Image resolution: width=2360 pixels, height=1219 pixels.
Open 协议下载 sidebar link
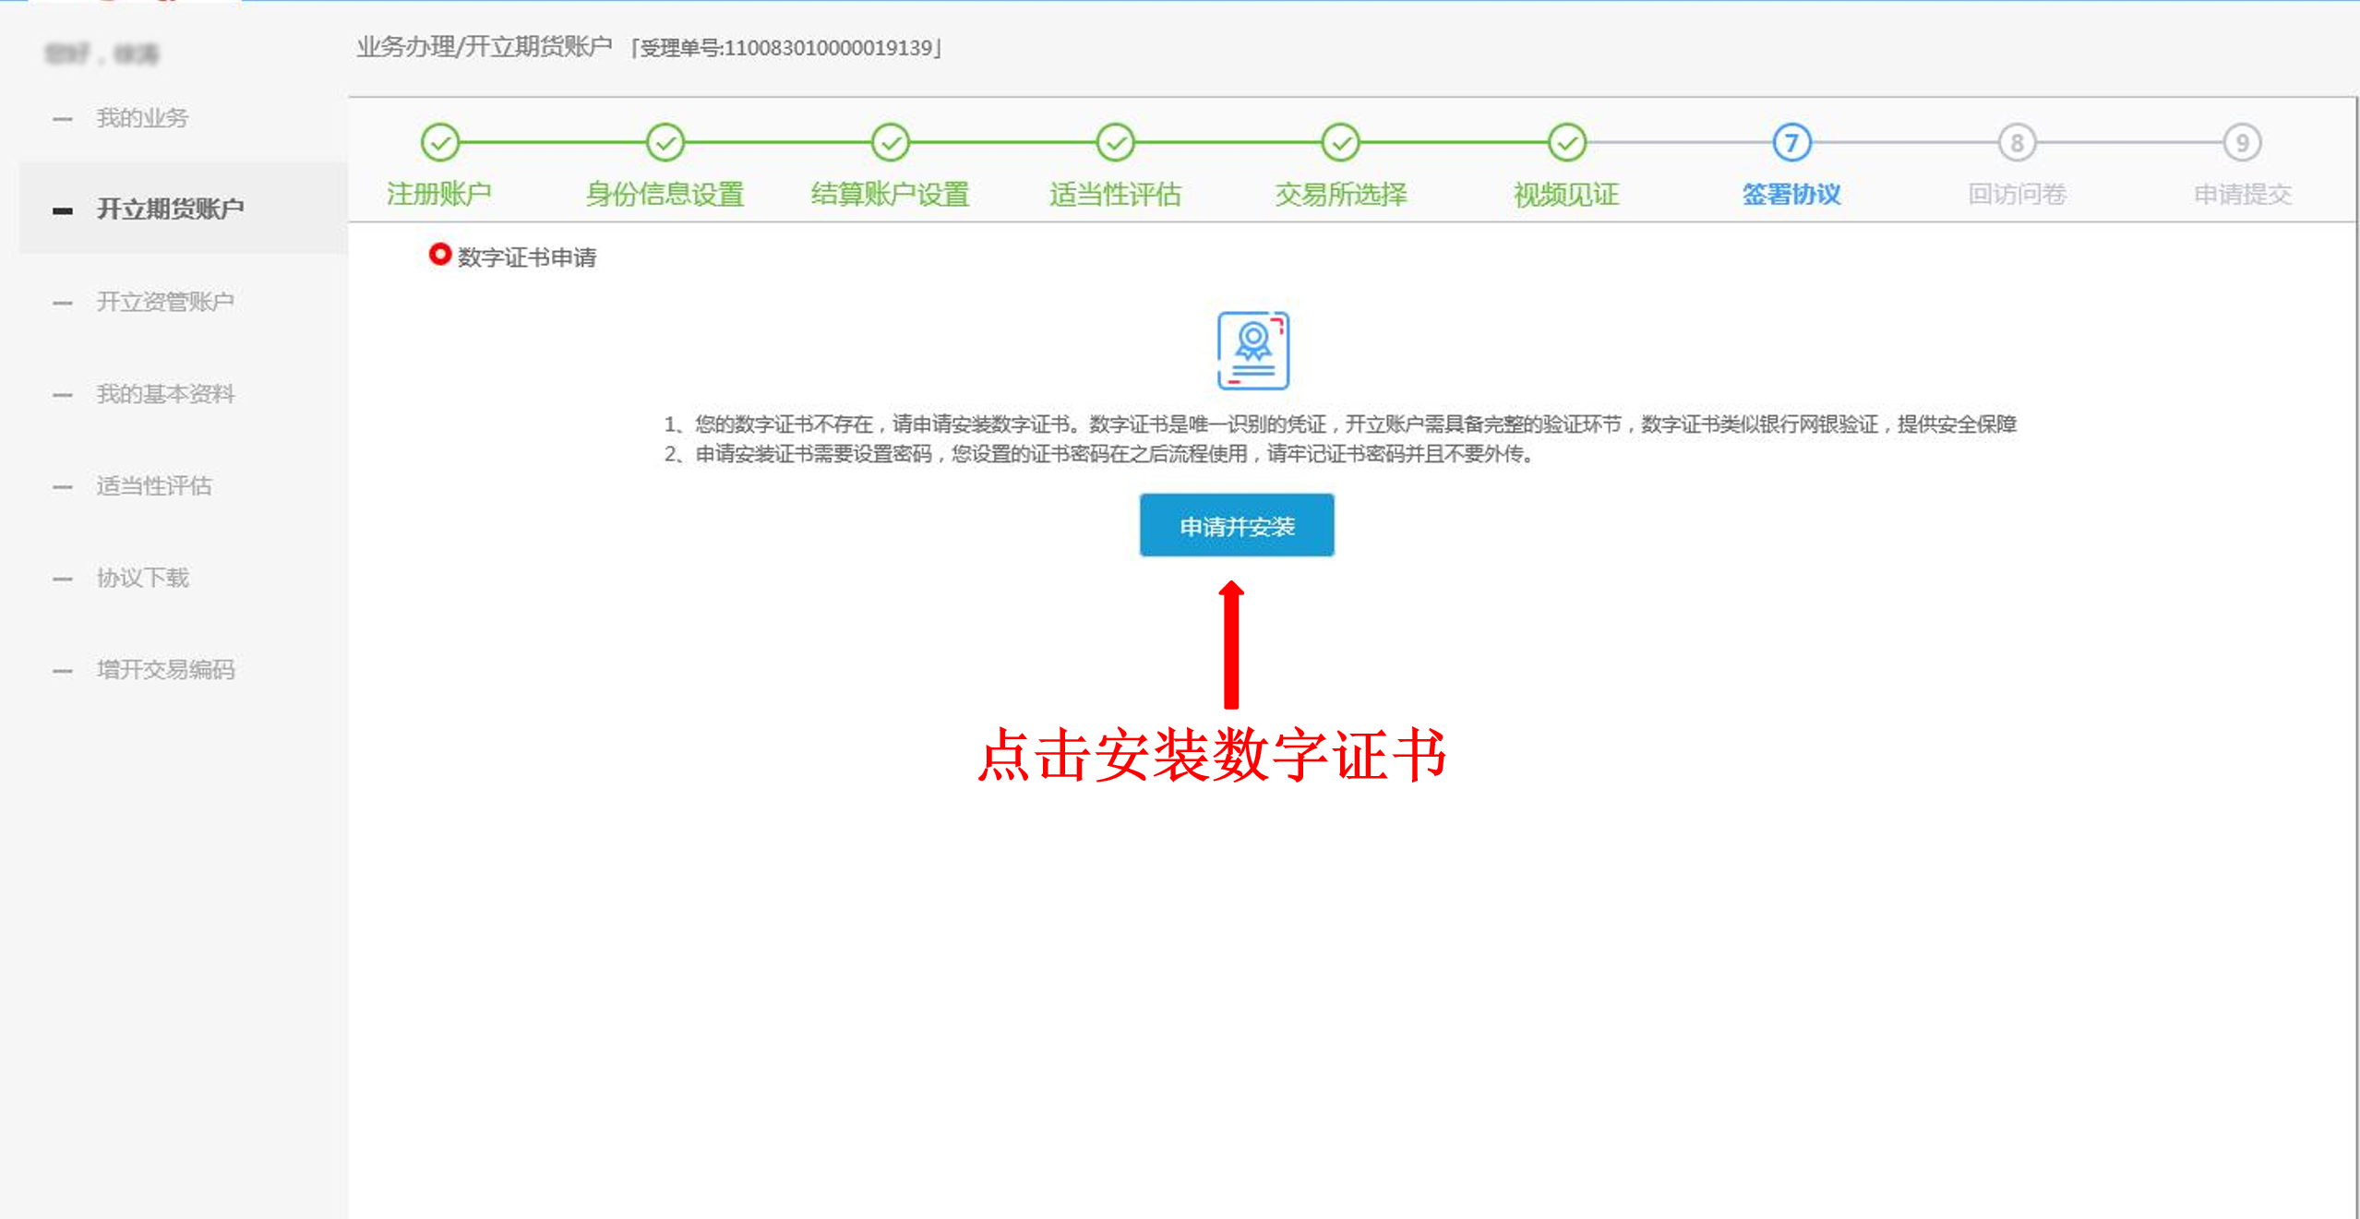(x=142, y=578)
